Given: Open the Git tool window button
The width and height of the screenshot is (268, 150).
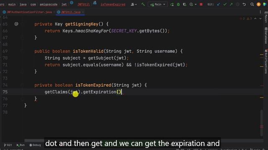Looking at the screenshot, I should [8, 145].
